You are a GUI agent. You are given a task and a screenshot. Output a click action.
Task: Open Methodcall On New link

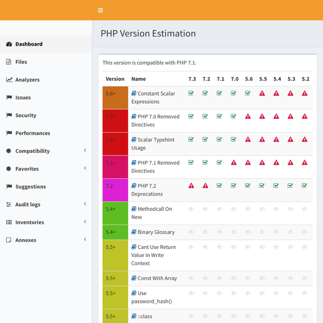pos(152,213)
